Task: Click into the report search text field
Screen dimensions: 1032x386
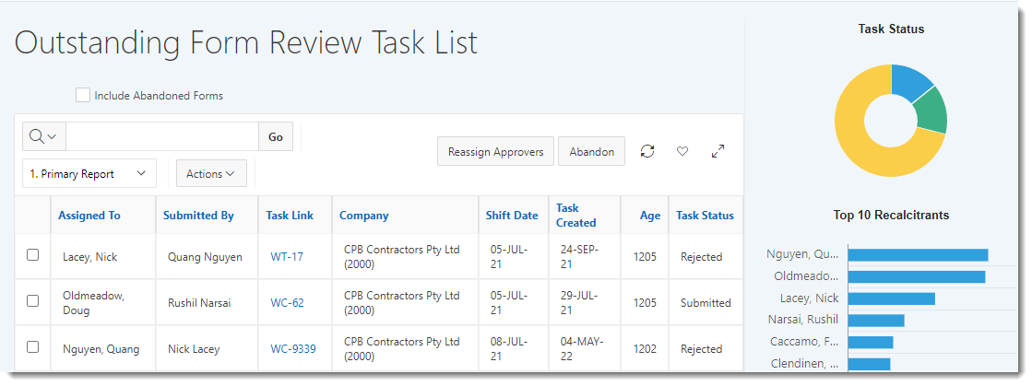Action: [161, 136]
